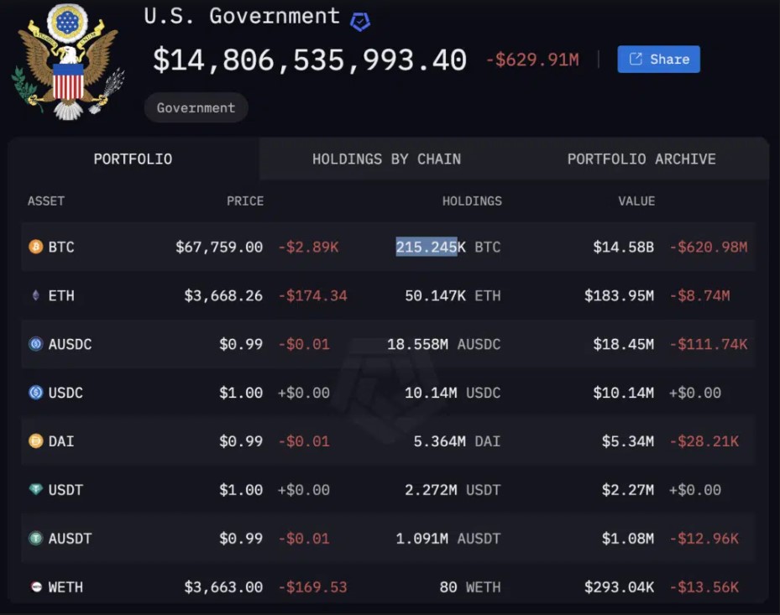Sort by the Price column header
The height and width of the screenshot is (615, 780).
pos(245,201)
